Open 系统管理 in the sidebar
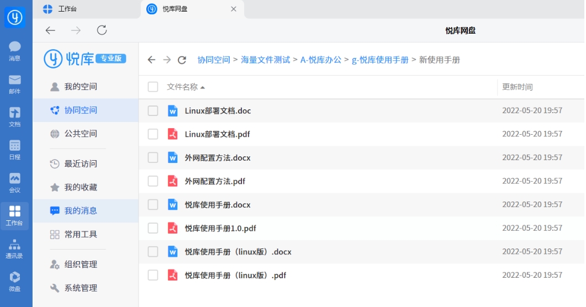 pos(81,288)
